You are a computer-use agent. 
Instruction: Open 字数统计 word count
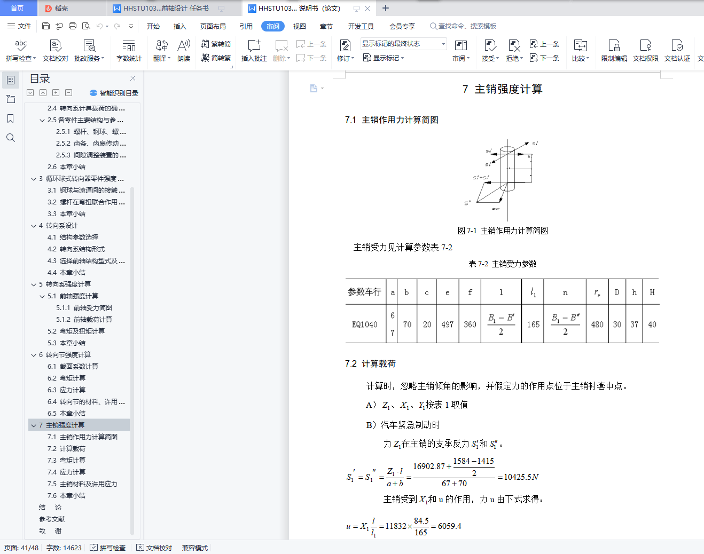(x=129, y=51)
